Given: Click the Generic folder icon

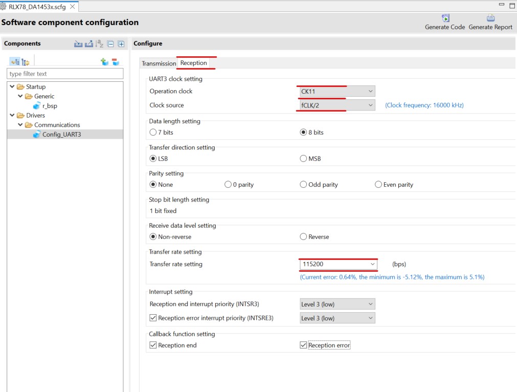Looking at the screenshot, I should (29, 96).
